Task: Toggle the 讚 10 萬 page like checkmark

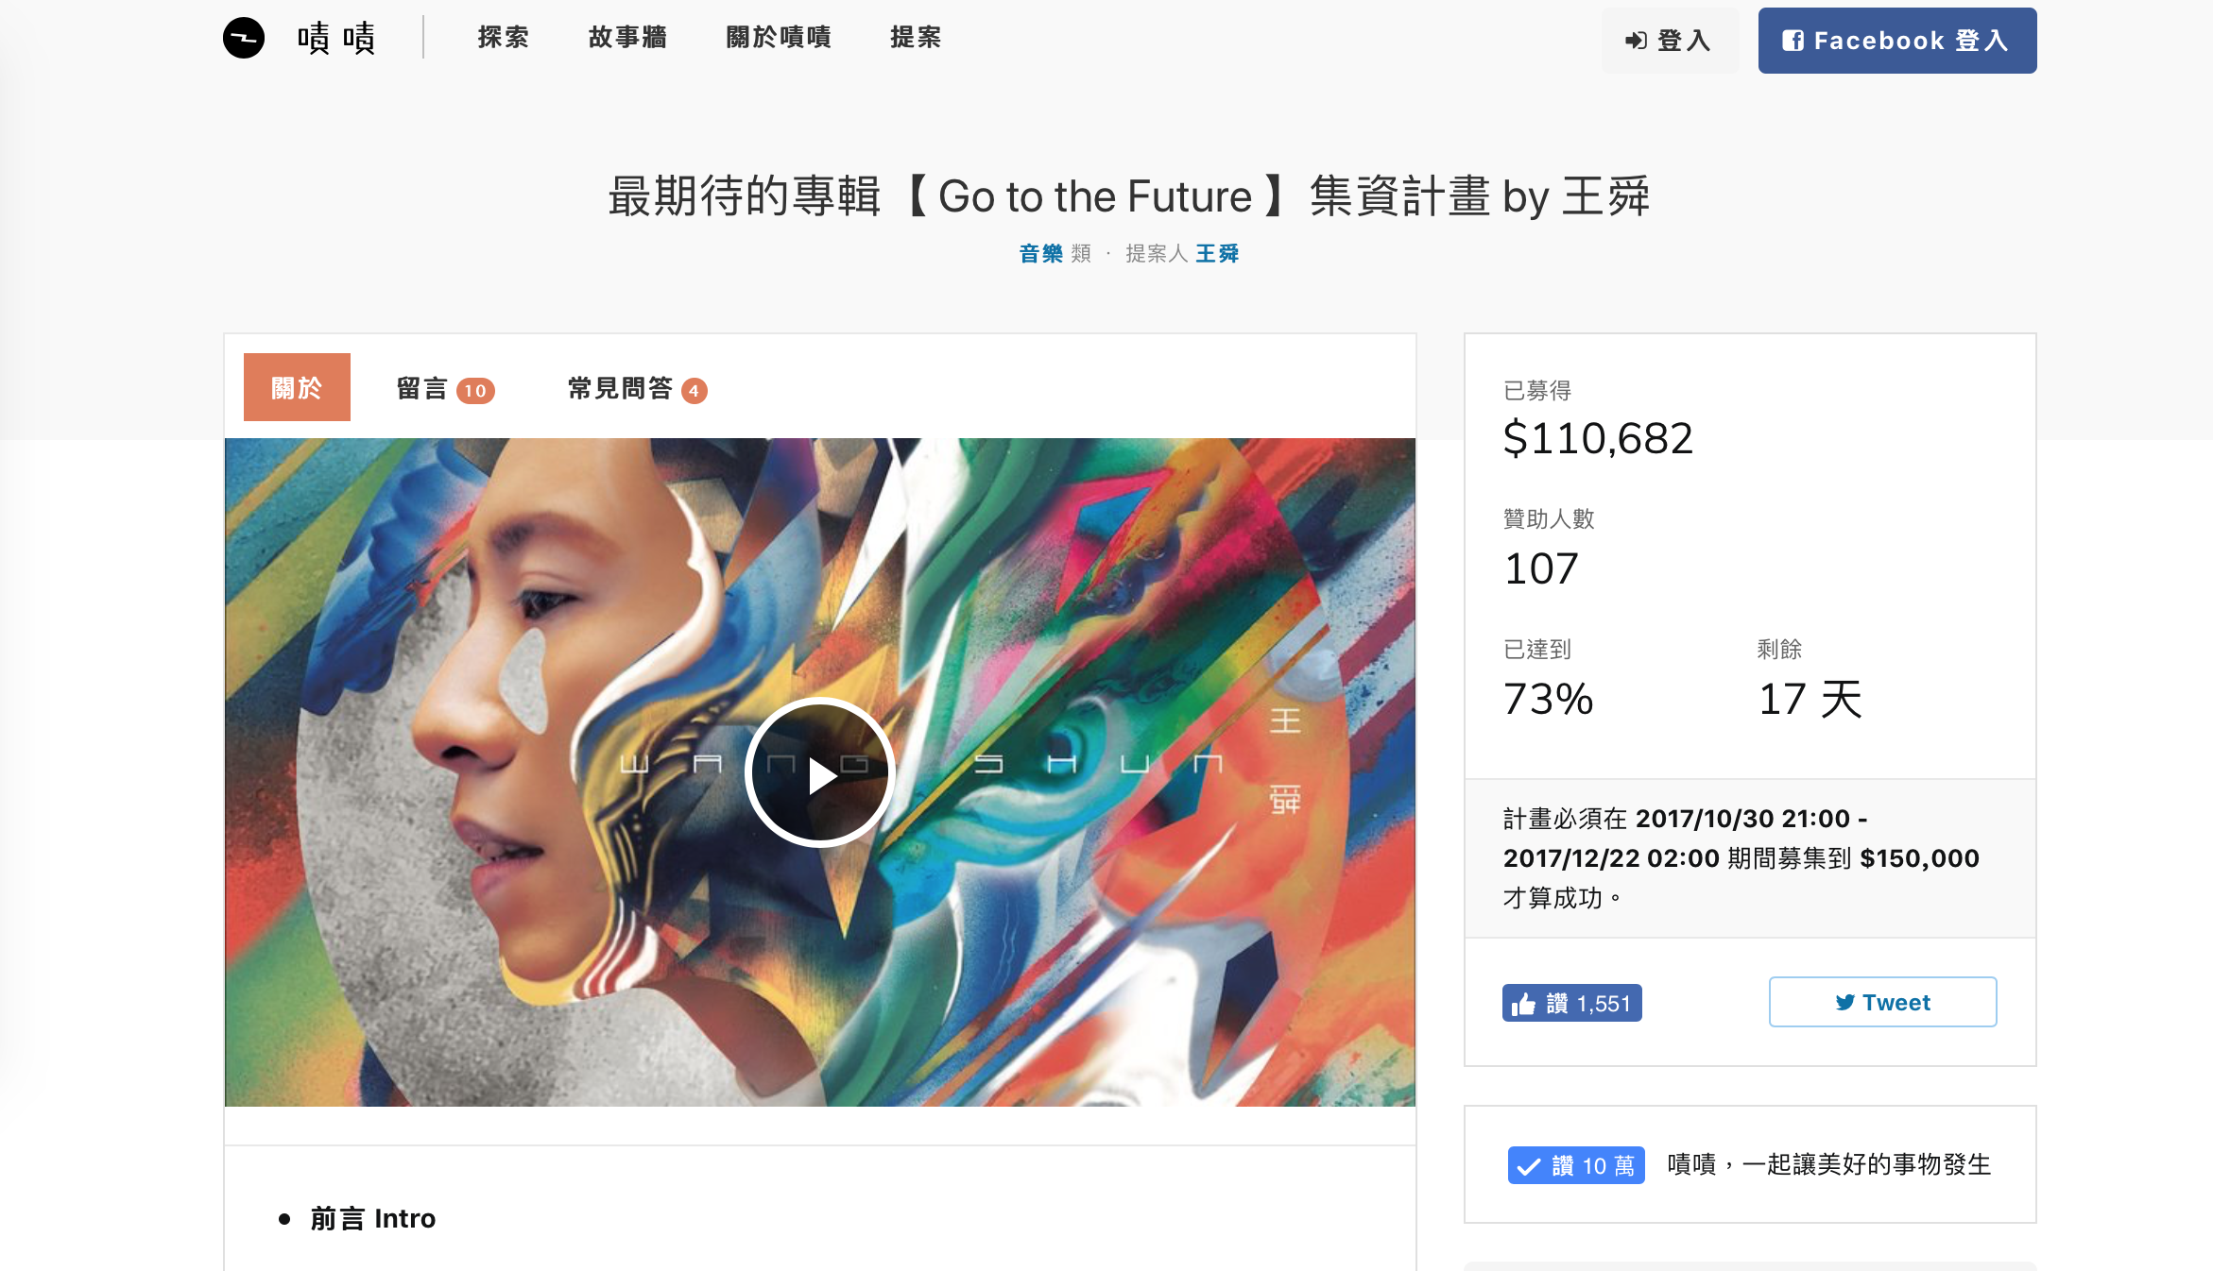Action: pos(1528,1165)
